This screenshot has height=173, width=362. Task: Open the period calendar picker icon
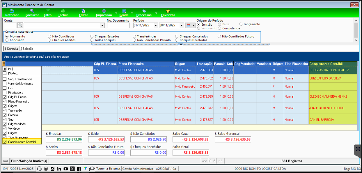tap(188, 25)
